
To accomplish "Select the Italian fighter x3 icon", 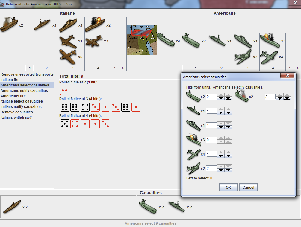I will pos(94,41).
